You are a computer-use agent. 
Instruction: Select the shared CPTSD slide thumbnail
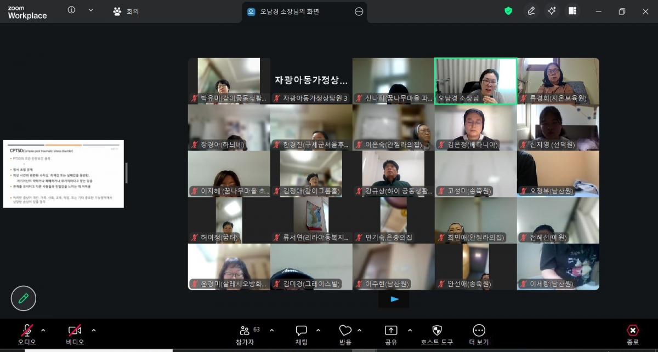click(x=64, y=174)
